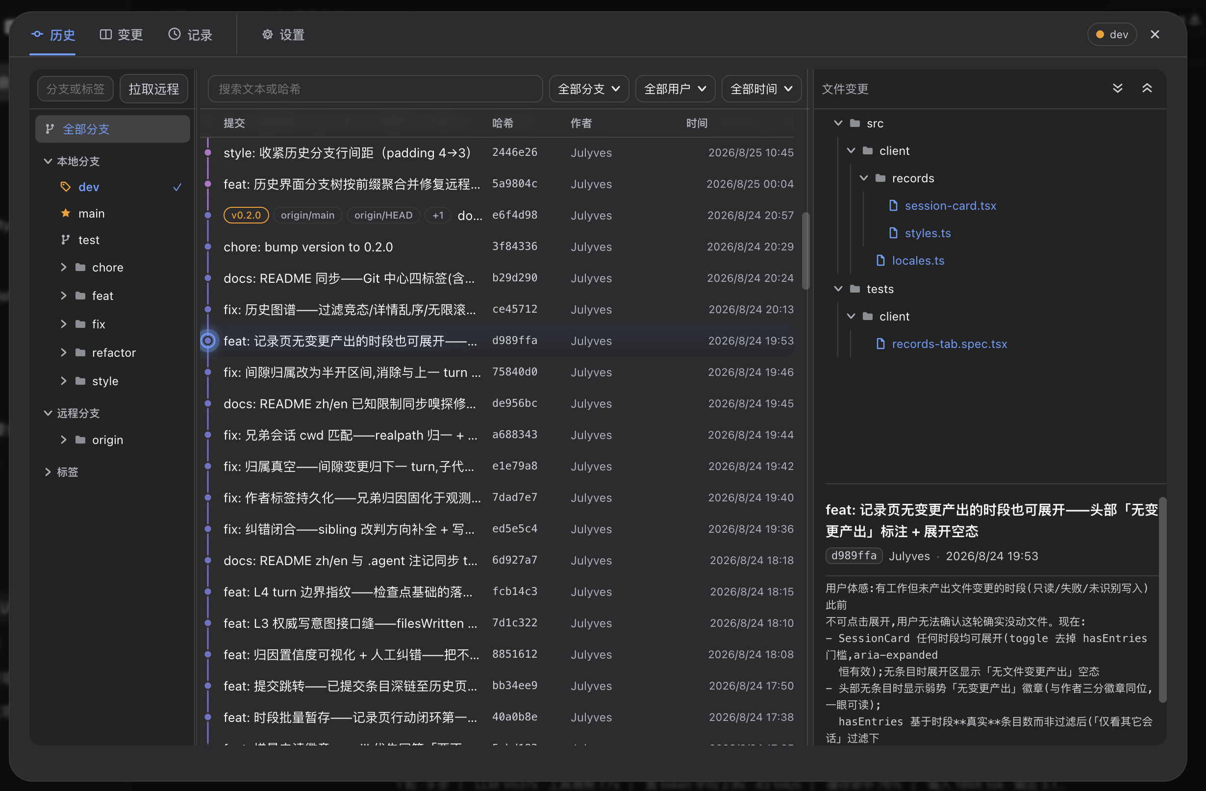The width and height of the screenshot is (1206, 791).
Task: Click the 时间 column header
Action: pos(697,123)
